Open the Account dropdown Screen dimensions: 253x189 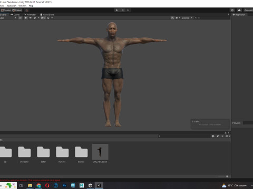pos(248,10)
